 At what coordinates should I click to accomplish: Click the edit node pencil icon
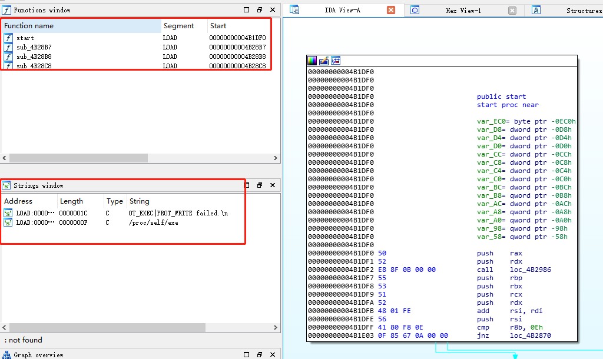pyautogui.click(x=324, y=61)
